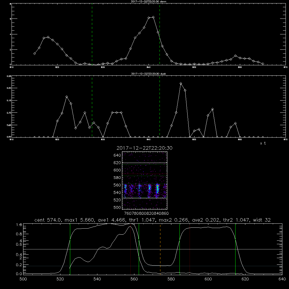Click the "0.20" label on dusk plot y-axis
Viewport: 289px width, 289px height.
coord(9,88)
